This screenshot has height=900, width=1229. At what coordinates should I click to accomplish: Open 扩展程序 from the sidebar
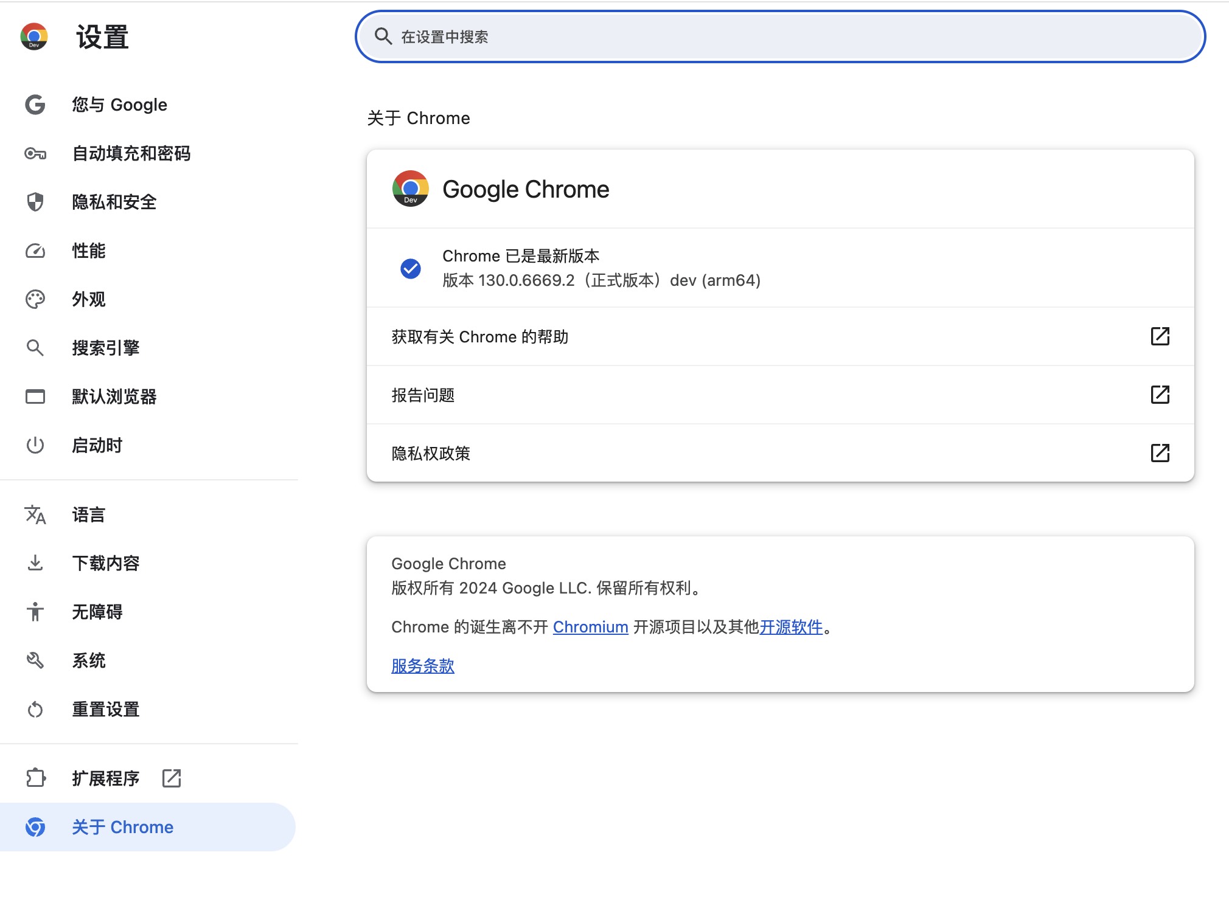point(148,778)
